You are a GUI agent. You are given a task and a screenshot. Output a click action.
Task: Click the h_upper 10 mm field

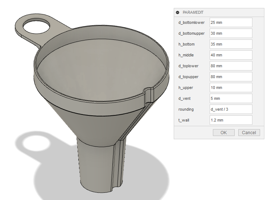[x=231, y=88]
